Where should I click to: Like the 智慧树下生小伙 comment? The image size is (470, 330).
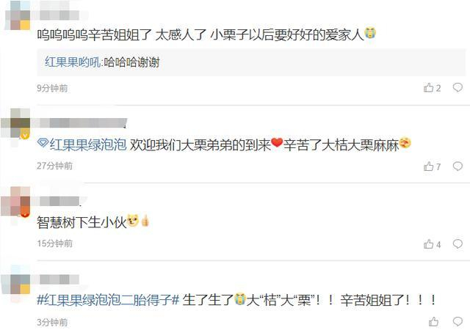432,244
